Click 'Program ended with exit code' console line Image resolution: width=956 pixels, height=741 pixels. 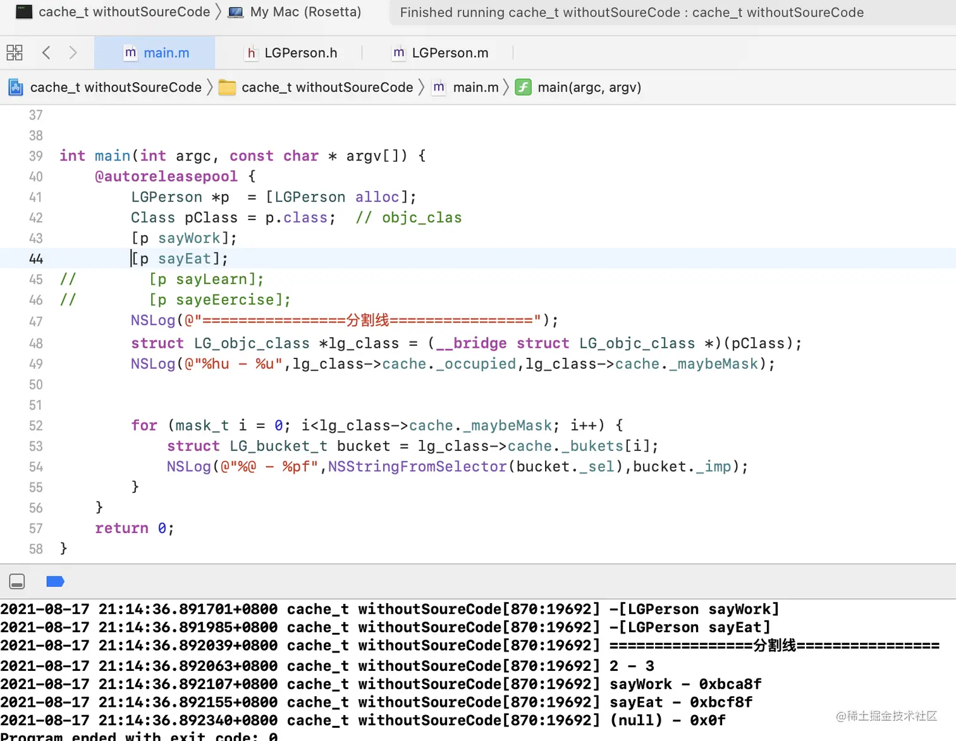139,736
